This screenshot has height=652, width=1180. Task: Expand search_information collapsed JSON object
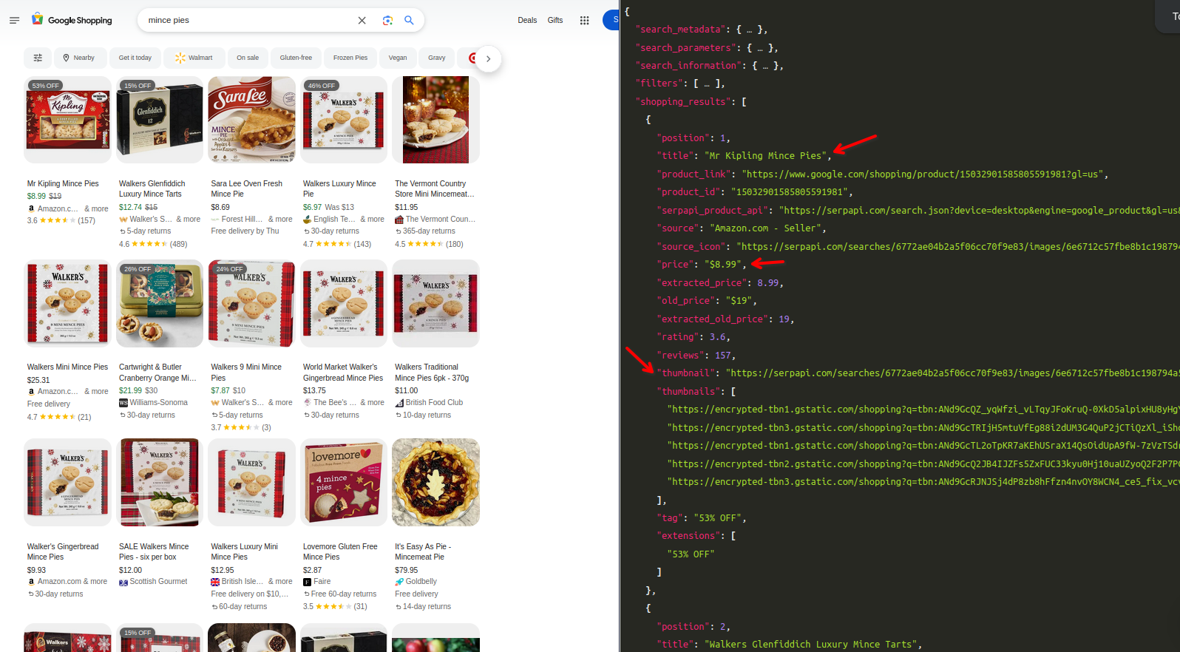(764, 65)
